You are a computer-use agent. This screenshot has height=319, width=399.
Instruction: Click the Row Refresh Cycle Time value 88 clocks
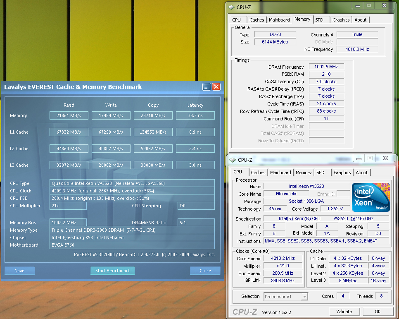[326, 111]
